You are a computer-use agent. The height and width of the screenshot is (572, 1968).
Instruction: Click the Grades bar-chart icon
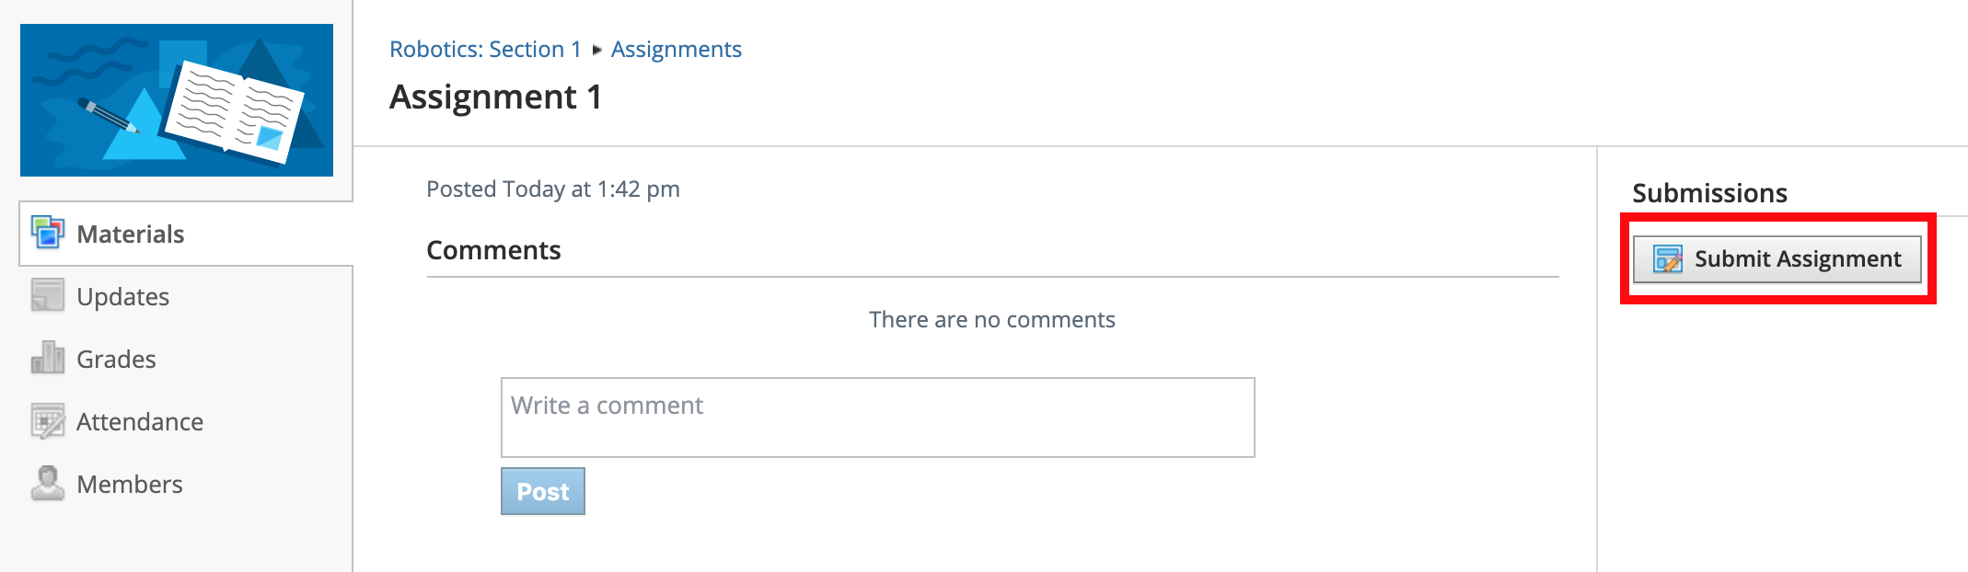coord(48,358)
